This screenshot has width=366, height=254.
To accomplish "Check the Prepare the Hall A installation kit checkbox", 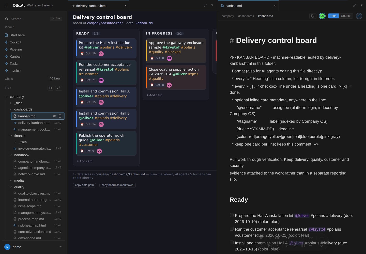I will click(232, 215).
